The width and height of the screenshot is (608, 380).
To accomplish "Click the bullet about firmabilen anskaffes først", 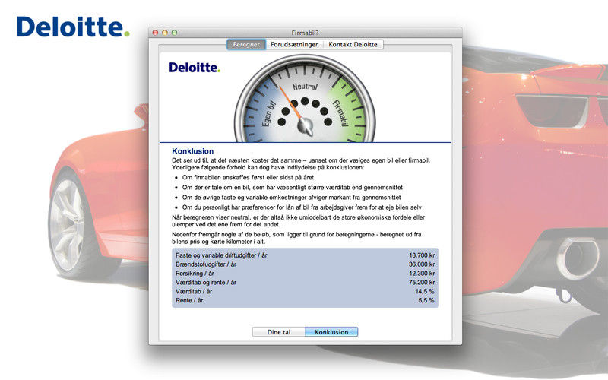I will pyautogui.click(x=249, y=177).
